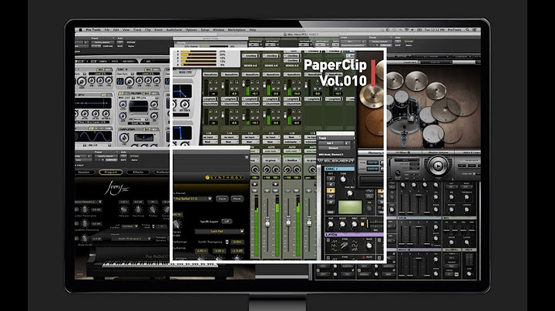The width and height of the screenshot is (555, 311).
Task: Open the Lid Position dropdown in Ivory
Action: tap(130, 226)
